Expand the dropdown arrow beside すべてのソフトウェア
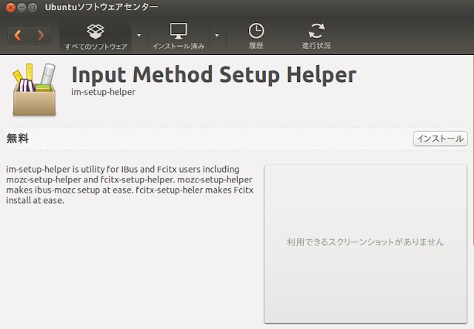The height and width of the screenshot is (329, 474). [139, 36]
